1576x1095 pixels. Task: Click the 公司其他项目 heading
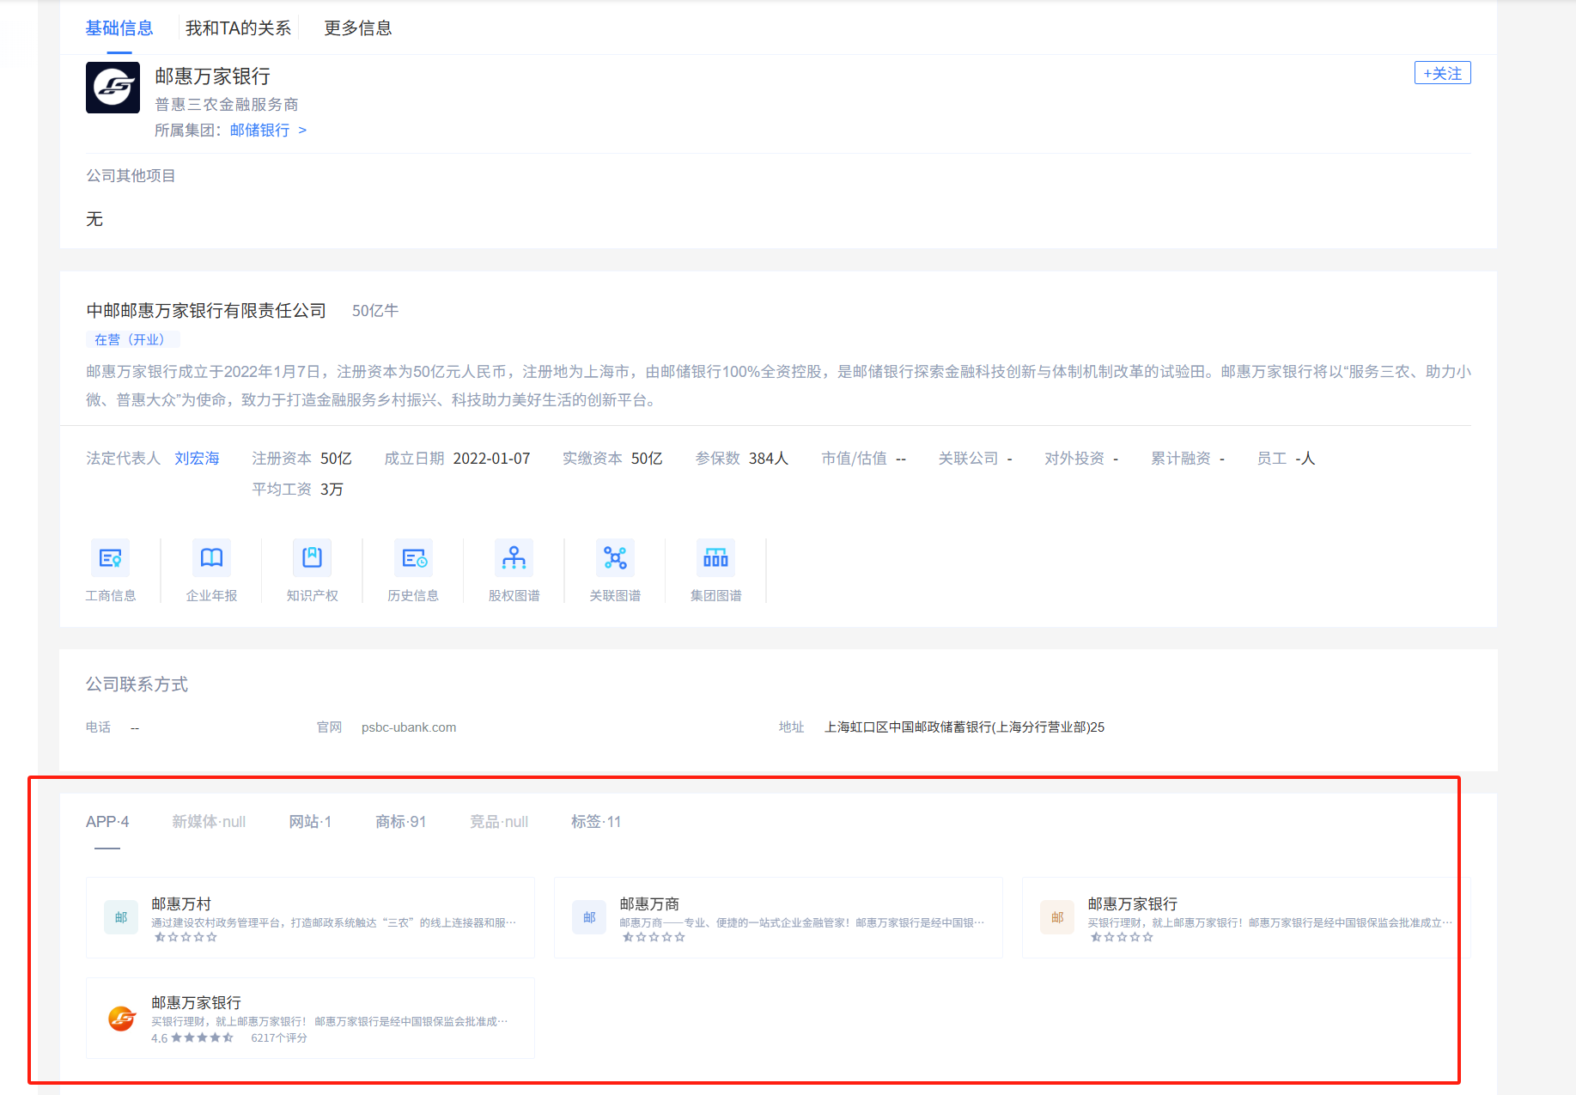pyautogui.click(x=131, y=176)
